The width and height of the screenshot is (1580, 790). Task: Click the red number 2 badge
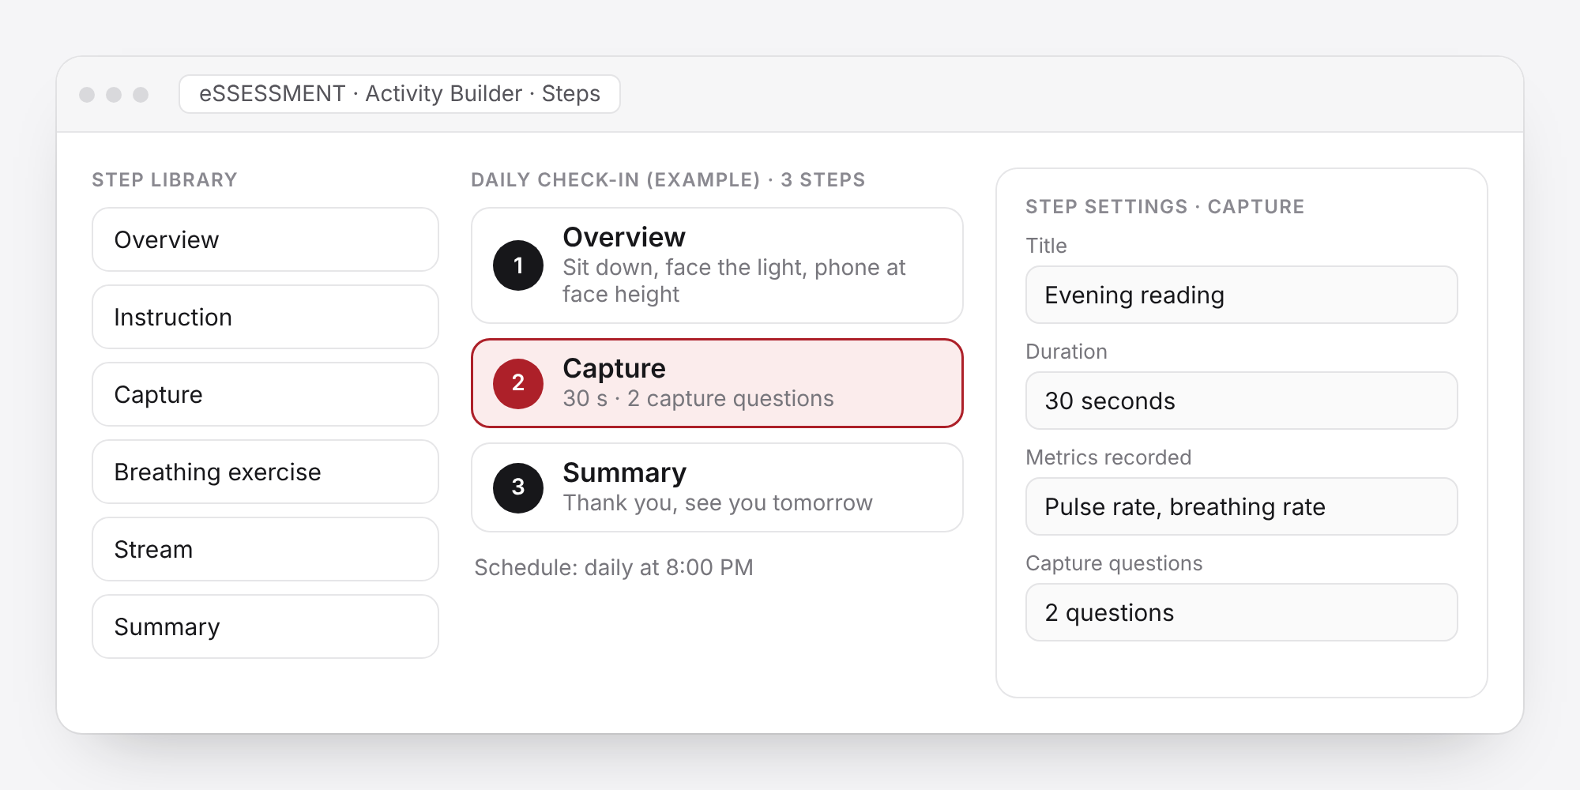(x=518, y=383)
